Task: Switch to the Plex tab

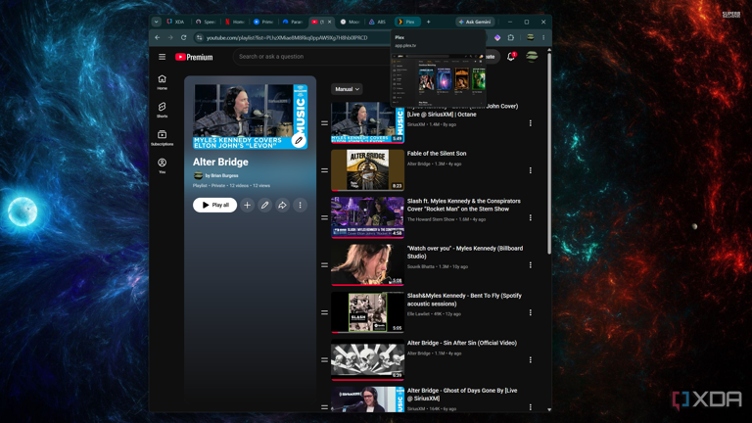Action: coord(406,22)
